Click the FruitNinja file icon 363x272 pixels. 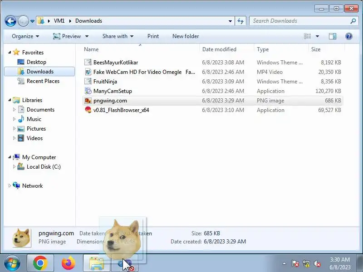pos(88,82)
